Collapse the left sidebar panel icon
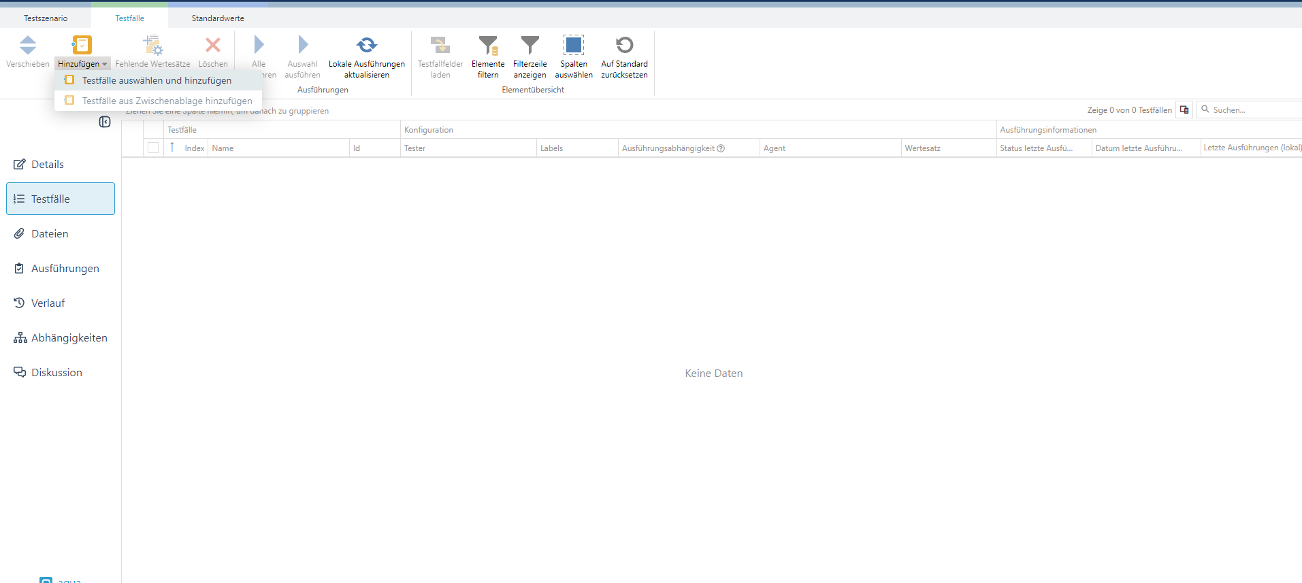This screenshot has width=1302, height=583. point(105,122)
